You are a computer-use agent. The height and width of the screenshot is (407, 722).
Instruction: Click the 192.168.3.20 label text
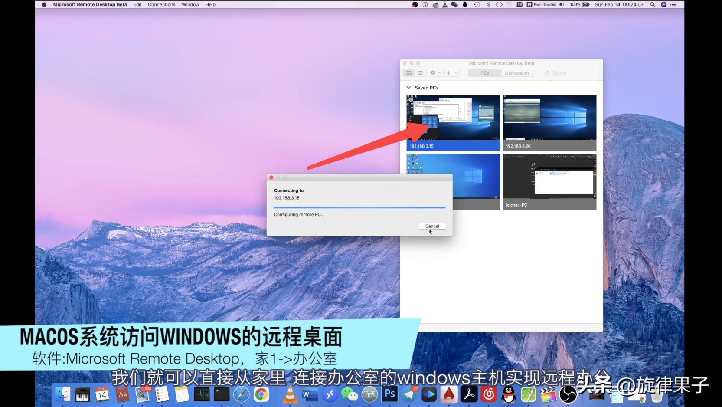coord(518,146)
